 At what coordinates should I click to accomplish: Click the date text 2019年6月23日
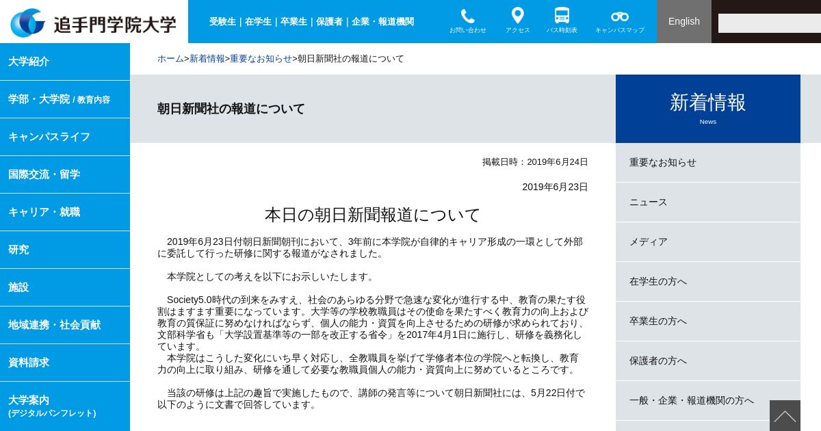click(555, 187)
